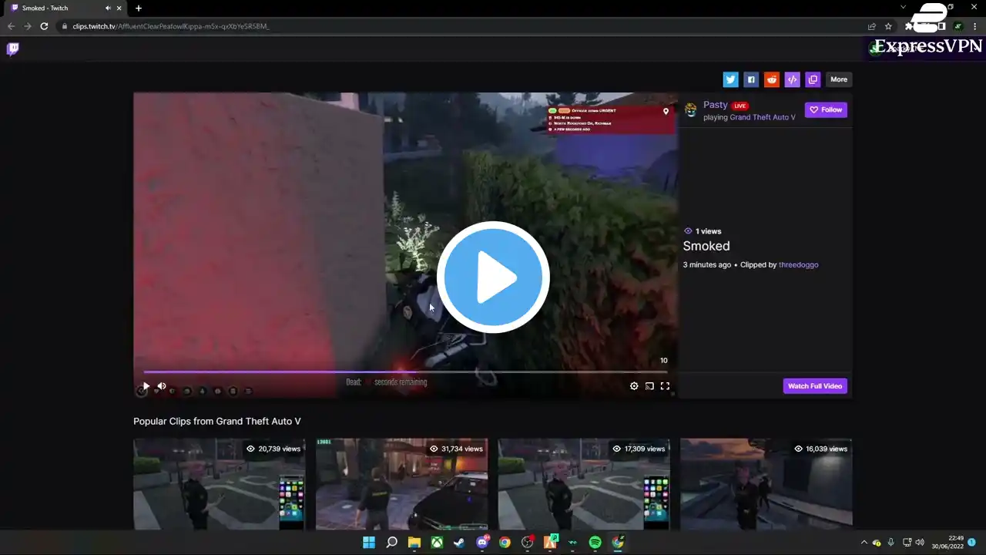This screenshot has width=986, height=555.
Task: Click the Watch Full Video button
Action: coord(815,385)
